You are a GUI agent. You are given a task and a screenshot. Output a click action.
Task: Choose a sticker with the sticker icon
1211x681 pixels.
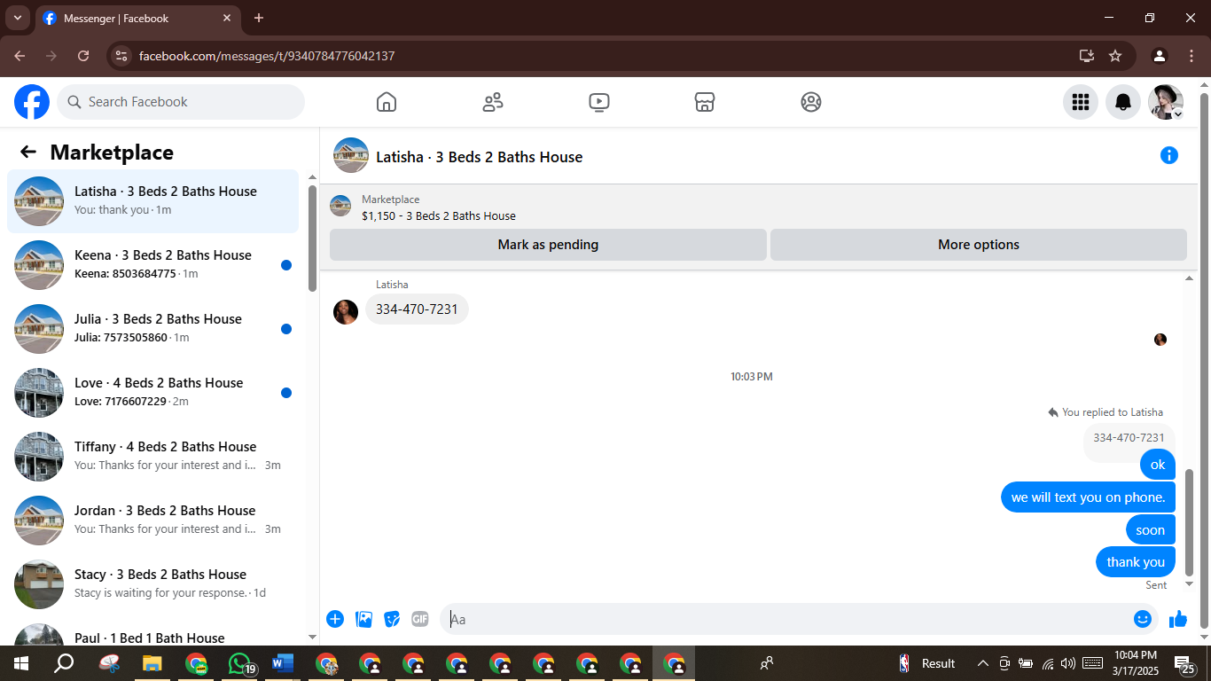tap(392, 619)
